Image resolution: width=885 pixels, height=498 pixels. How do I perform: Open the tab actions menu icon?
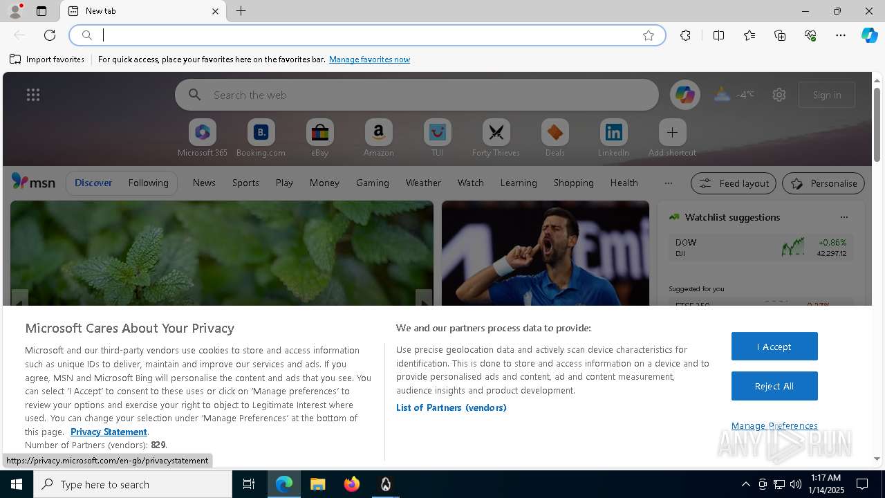click(41, 11)
